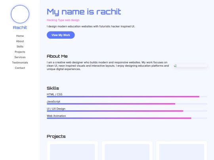Click the 'UI / UX Design' label

[x=56, y=109]
